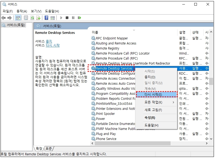Switch to the 표준 tab

[49, 148]
